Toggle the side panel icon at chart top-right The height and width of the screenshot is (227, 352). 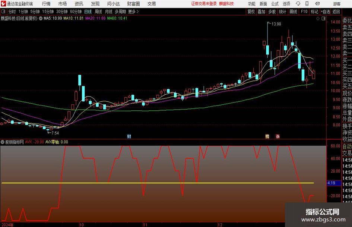point(323,19)
